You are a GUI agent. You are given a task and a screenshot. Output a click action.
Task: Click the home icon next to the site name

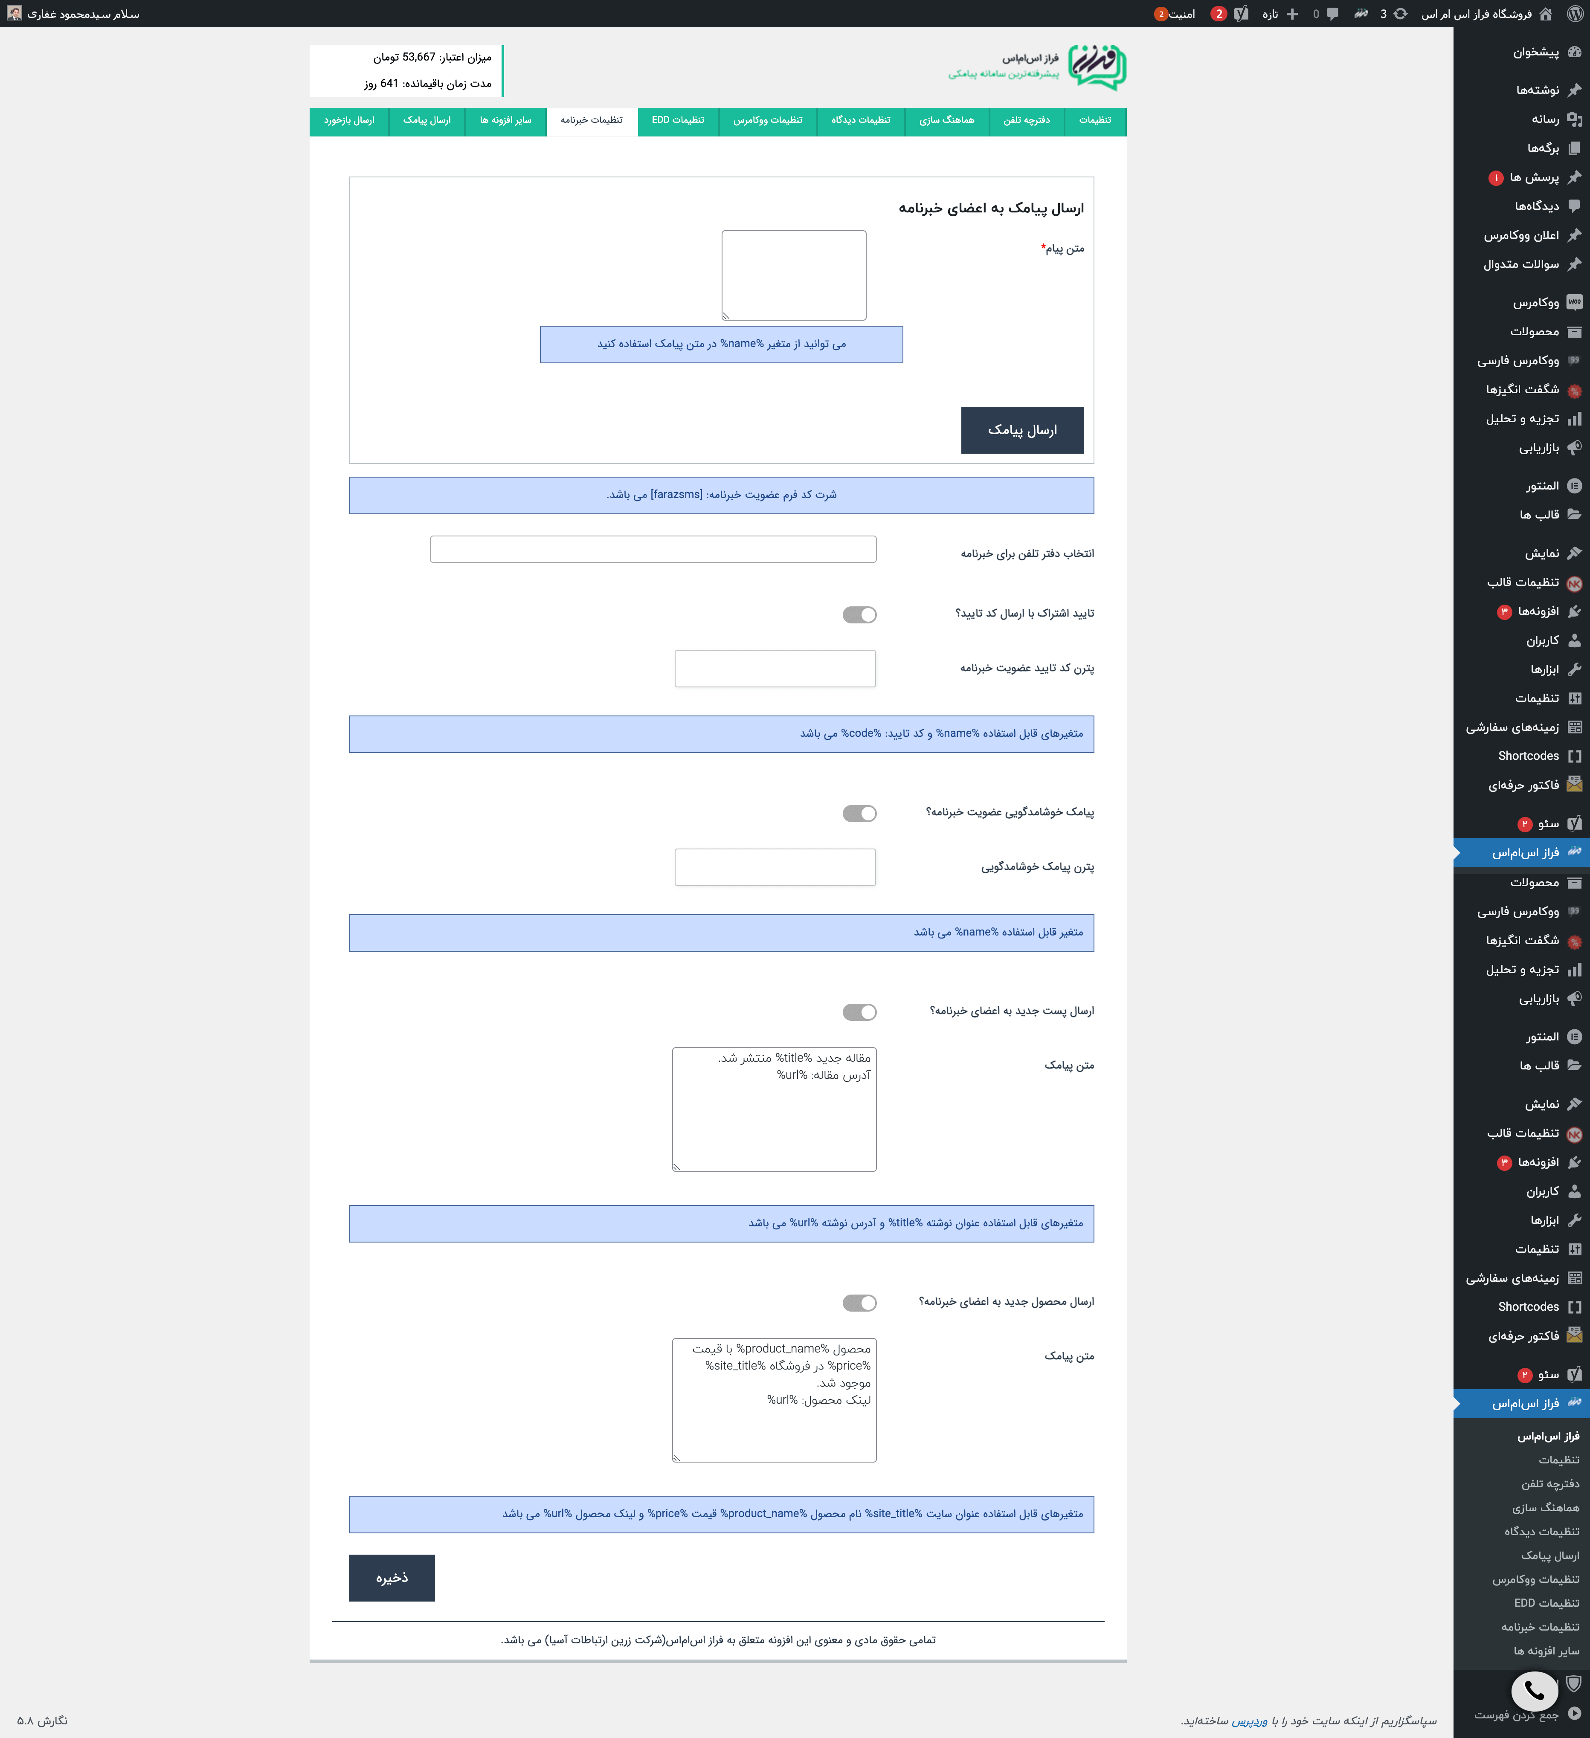(1545, 14)
